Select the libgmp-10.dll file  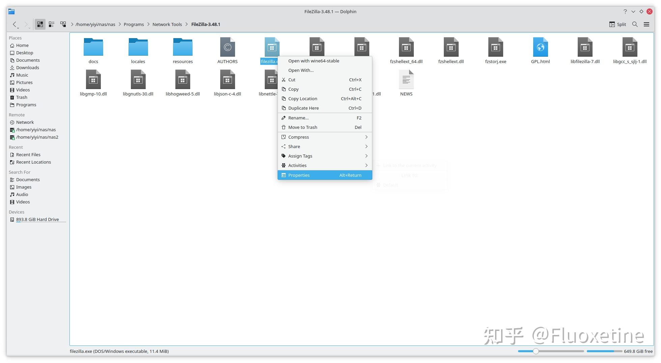point(93,82)
